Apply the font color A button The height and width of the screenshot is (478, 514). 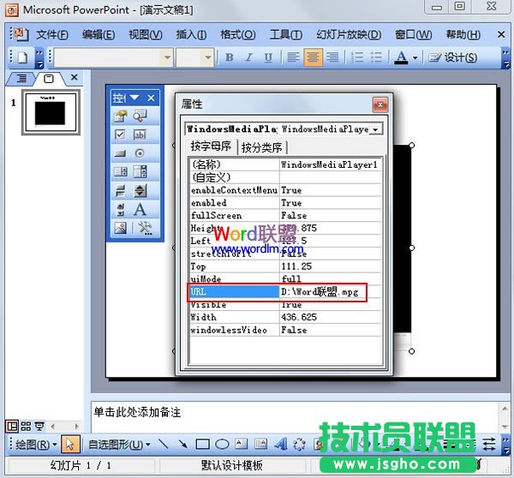coord(401,57)
